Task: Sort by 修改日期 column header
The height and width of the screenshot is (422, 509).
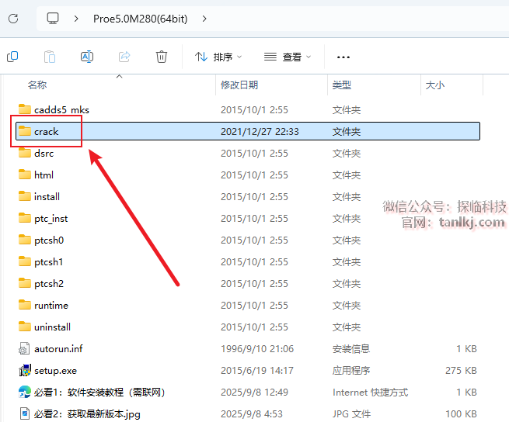Action: pos(239,85)
